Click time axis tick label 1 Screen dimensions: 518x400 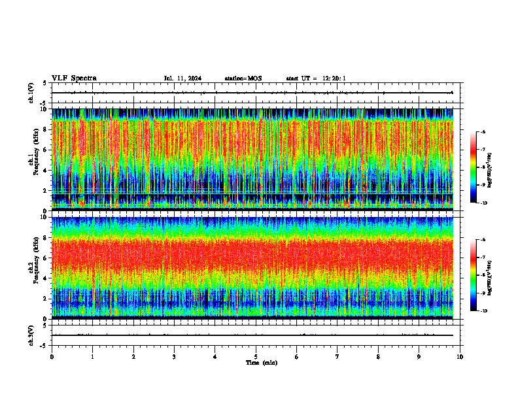(x=92, y=357)
